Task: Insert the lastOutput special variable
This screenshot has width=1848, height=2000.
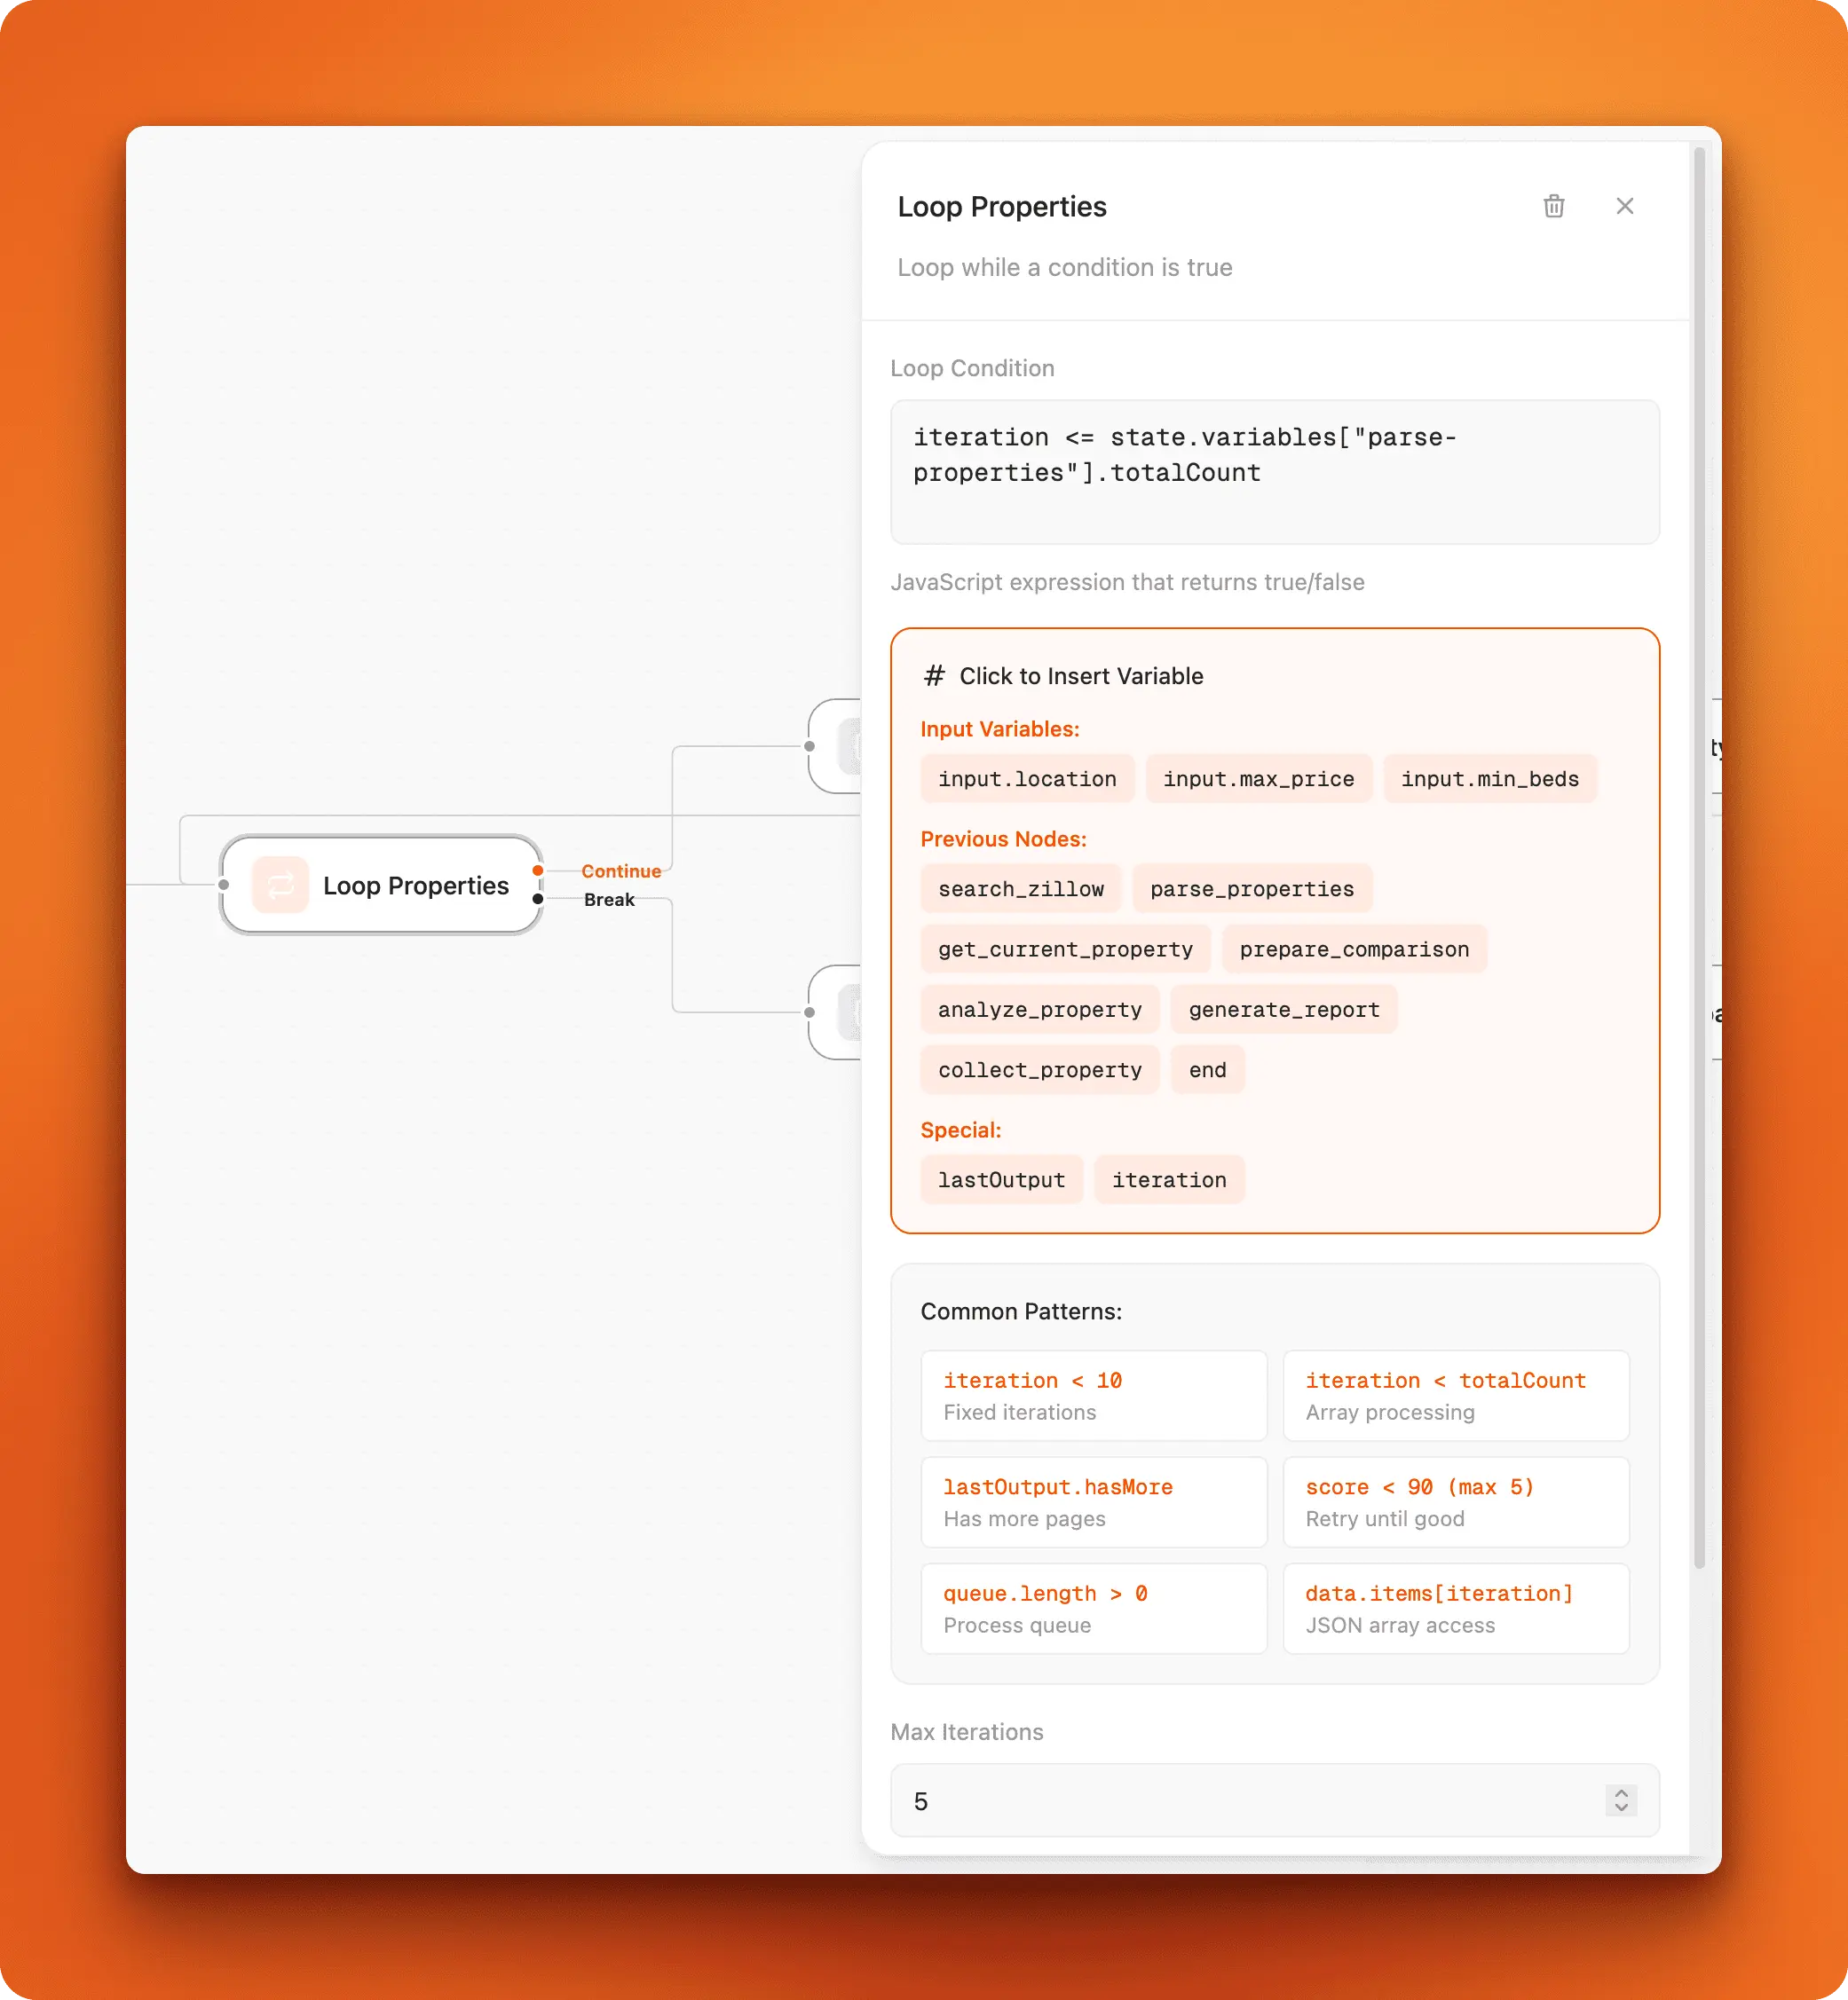Action: (x=1001, y=1179)
